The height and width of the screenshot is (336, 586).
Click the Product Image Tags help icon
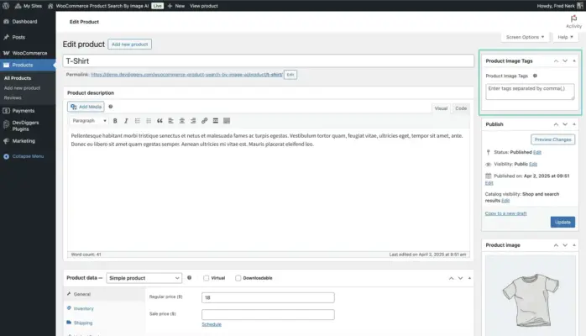[x=535, y=76]
